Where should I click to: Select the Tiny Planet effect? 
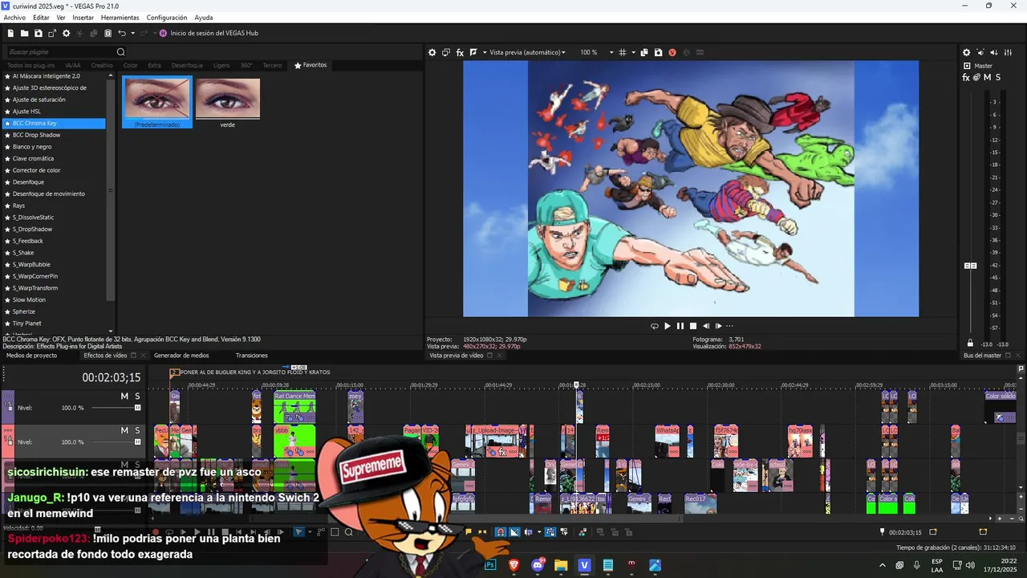click(x=55, y=324)
